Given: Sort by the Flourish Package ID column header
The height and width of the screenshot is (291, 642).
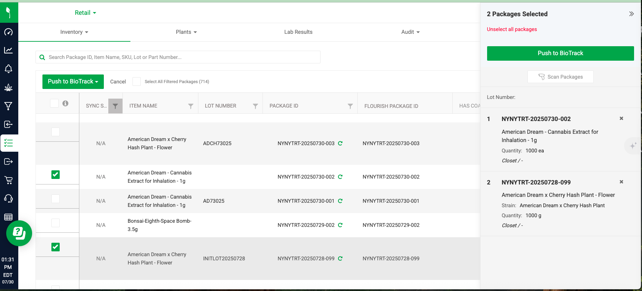Looking at the screenshot, I should click(x=391, y=106).
